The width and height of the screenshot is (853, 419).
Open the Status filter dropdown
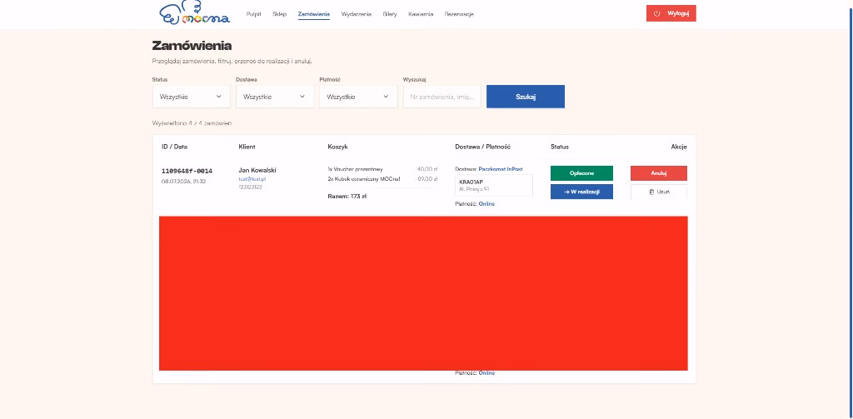tap(192, 97)
